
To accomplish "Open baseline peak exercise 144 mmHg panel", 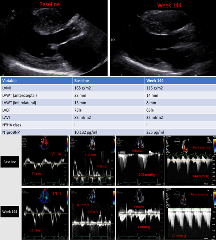I will click(x=189, y=163).
